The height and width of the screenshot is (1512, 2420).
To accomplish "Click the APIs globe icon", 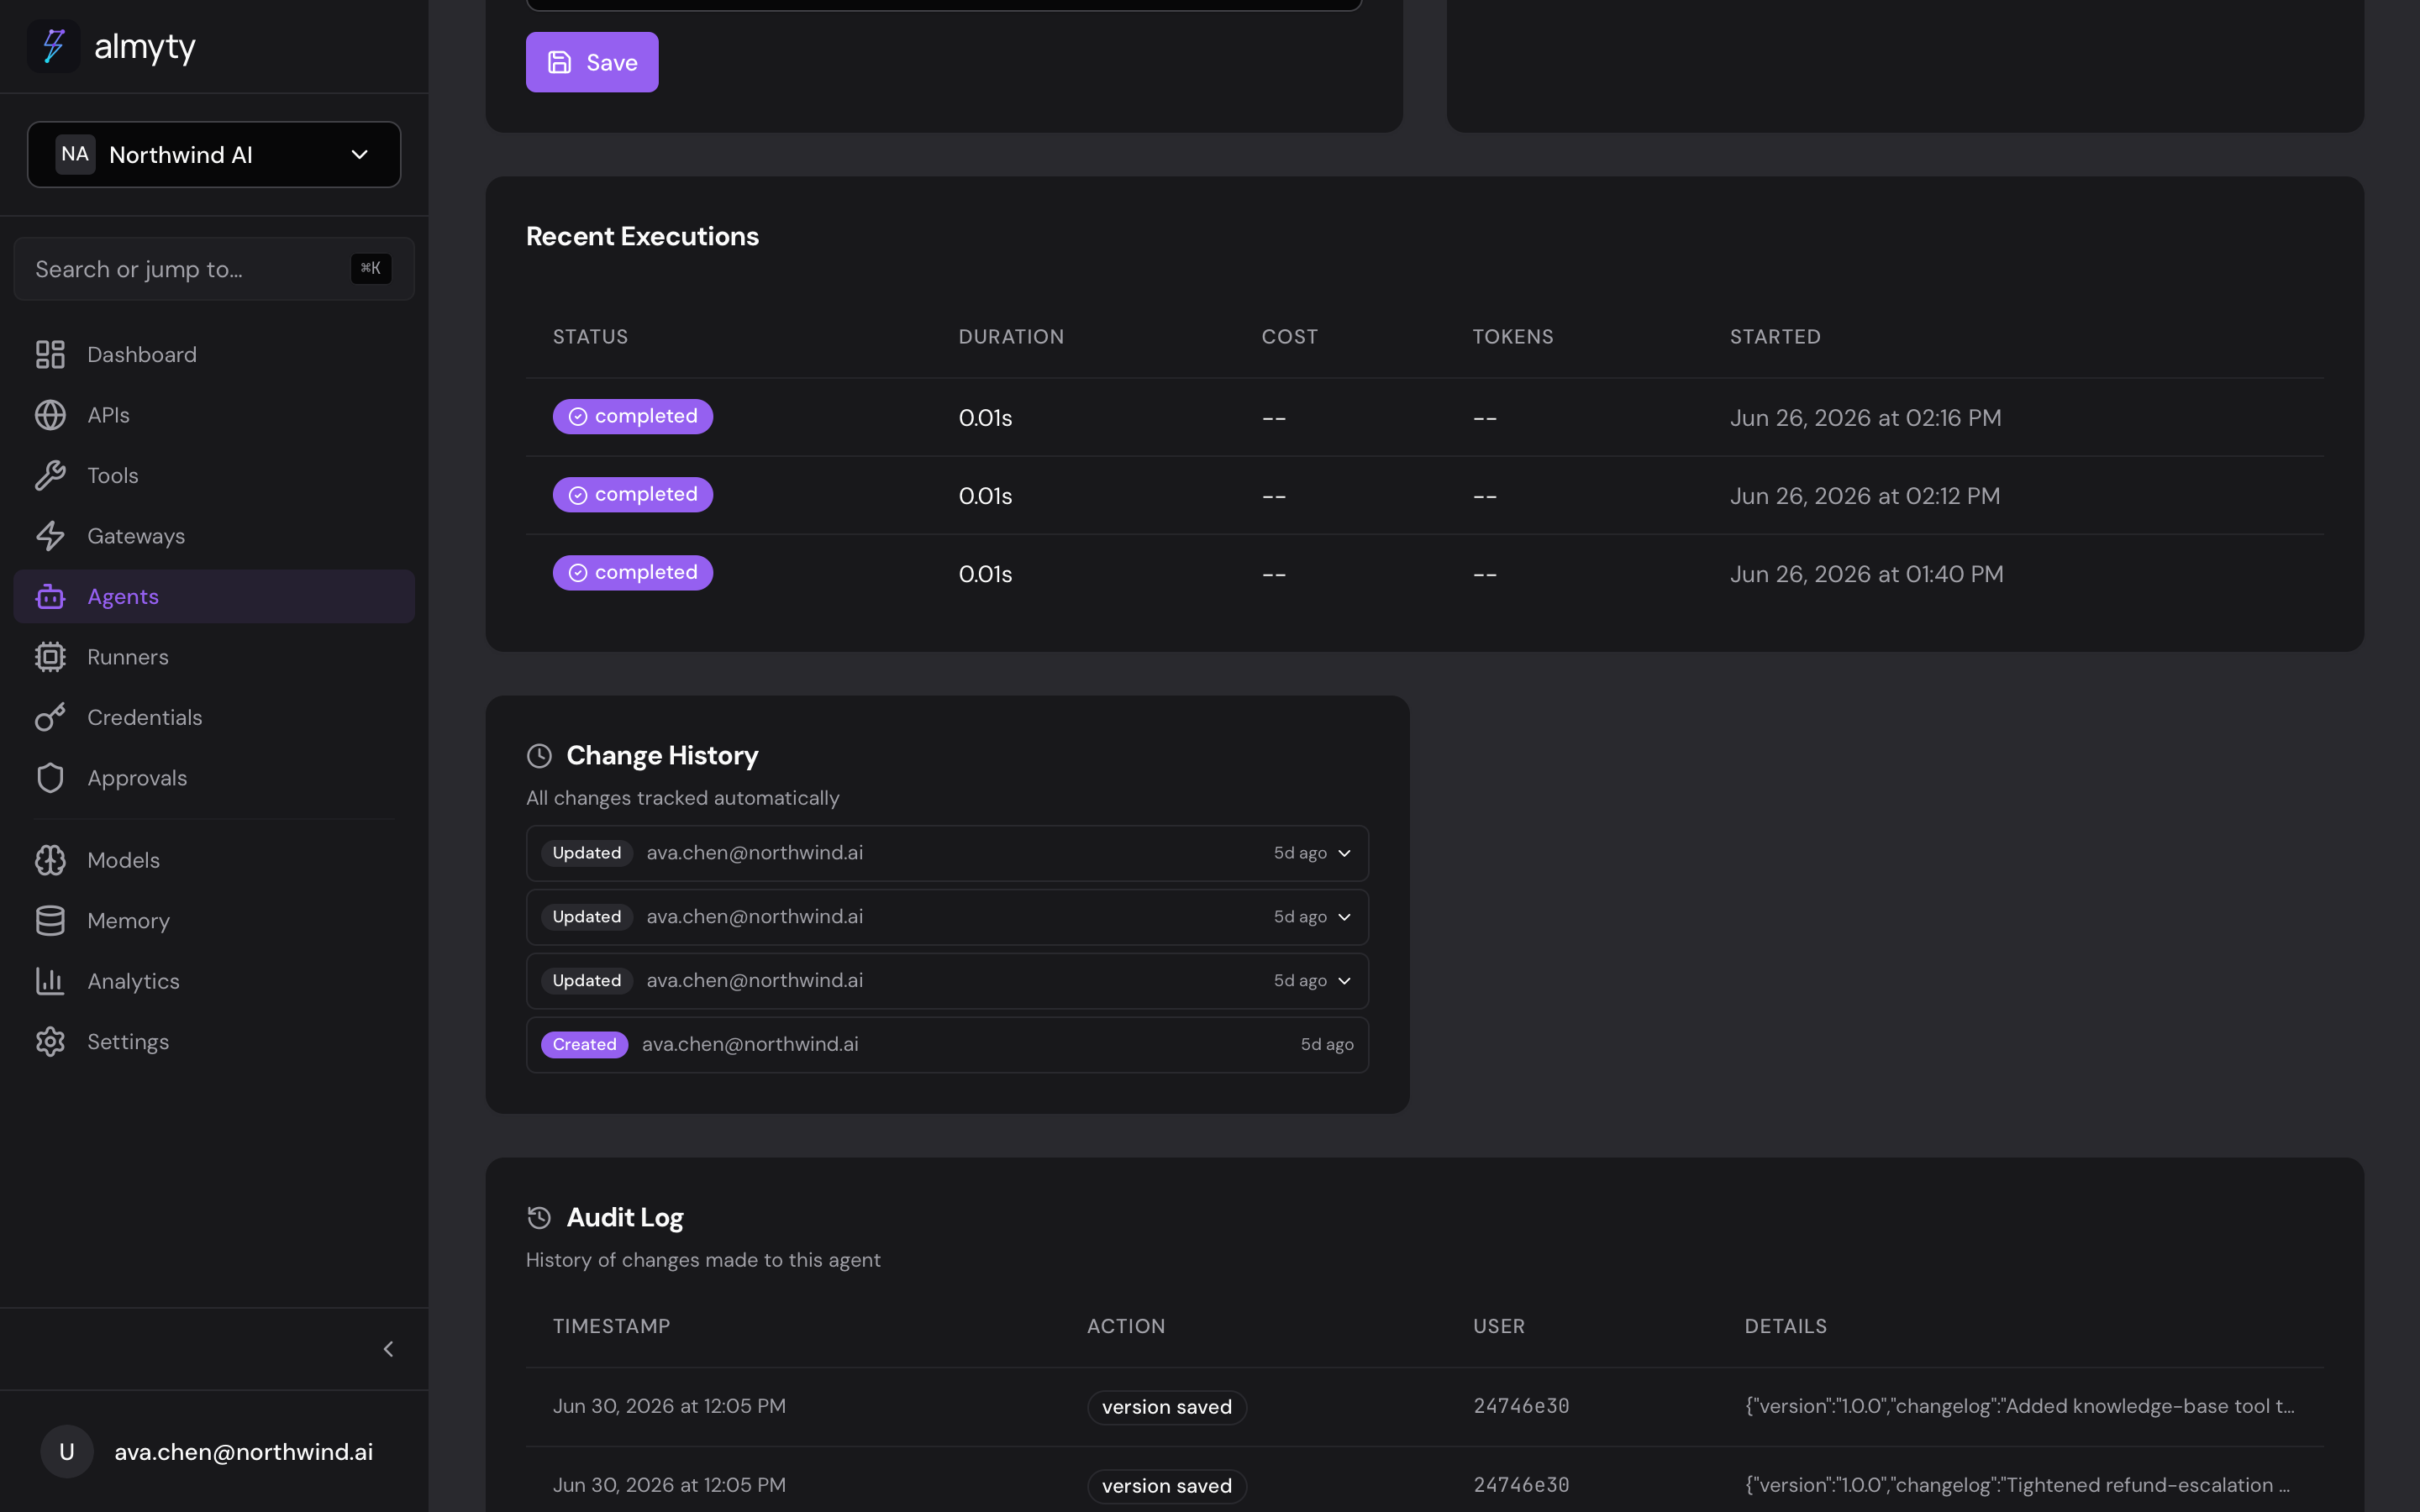I will pyautogui.click(x=50, y=415).
